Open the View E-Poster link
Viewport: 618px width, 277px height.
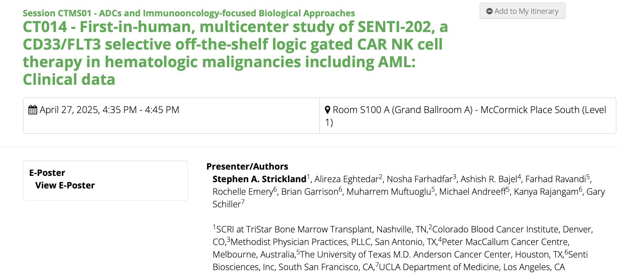[x=65, y=185]
